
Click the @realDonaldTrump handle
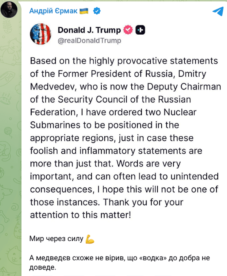pos(90,40)
